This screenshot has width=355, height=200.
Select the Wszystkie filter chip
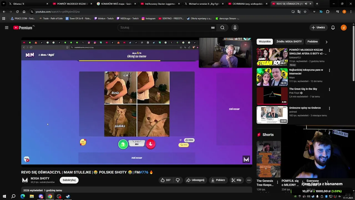[x=265, y=42]
